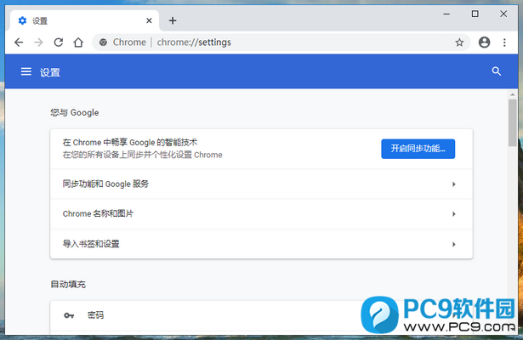523x340 pixels.
Task: Close the Chrome window
Action: pos(503,14)
